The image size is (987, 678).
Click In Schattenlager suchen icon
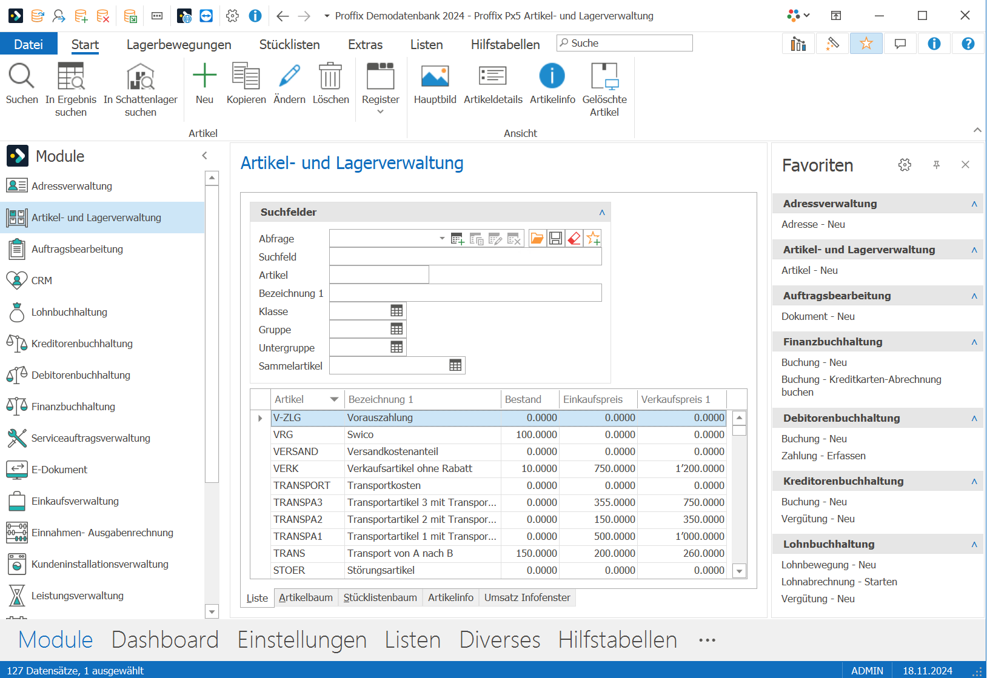click(141, 76)
